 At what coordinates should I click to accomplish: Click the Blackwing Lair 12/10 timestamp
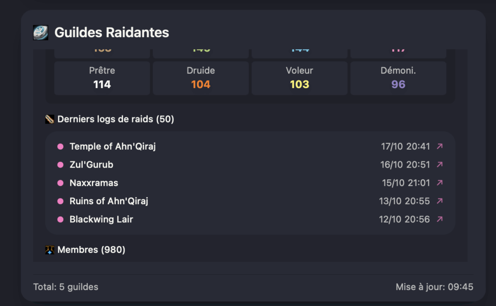coord(404,219)
